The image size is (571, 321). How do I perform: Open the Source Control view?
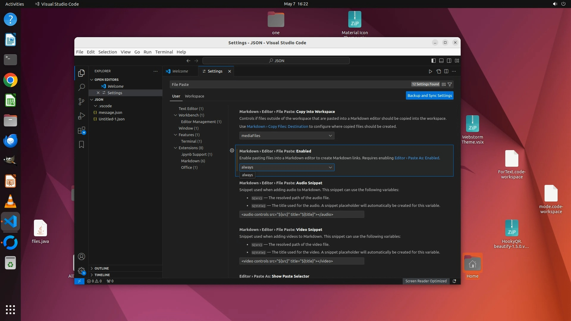click(81, 102)
